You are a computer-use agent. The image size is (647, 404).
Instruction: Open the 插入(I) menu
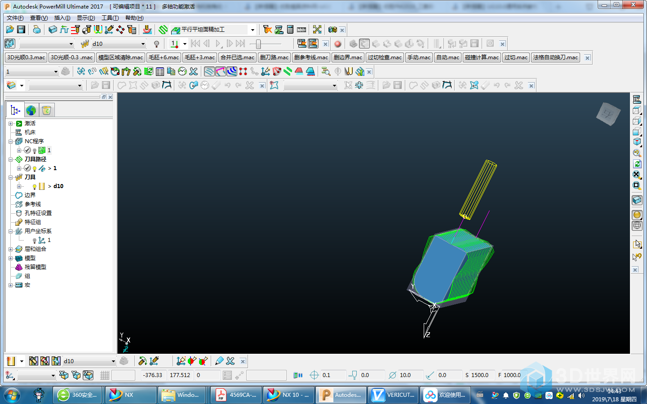point(62,18)
